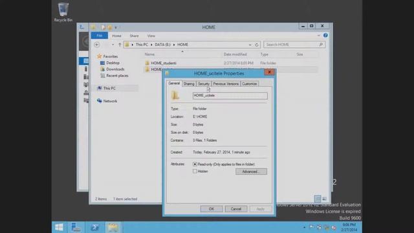Select Downloads under Favorites
The width and height of the screenshot is (414, 233).
coord(115,69)
